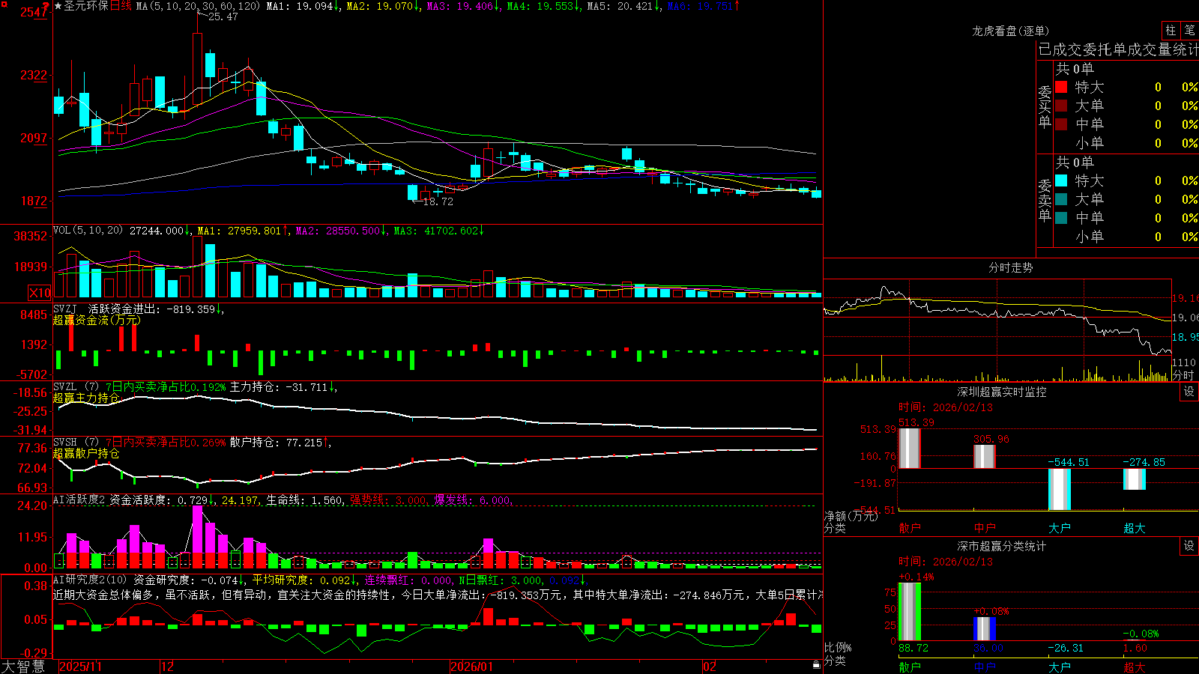Click the +0.08% 中户 bar in 深市超赢分类统计

(984, 629)
